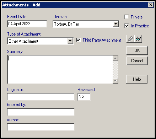The height and width of the screenshot is (139, 156).
Task: Click inside the Summary text area
Action: click(60, 69)
